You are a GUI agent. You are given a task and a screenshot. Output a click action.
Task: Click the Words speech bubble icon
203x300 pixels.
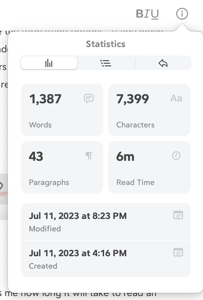pos(89,98)
